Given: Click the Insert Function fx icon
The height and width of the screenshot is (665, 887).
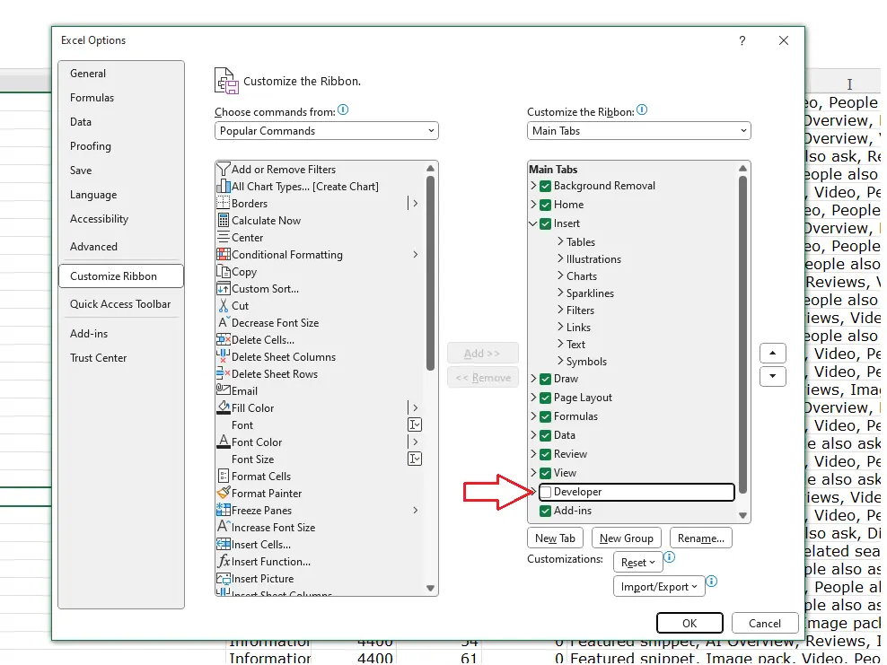Looking at the screenshot, I should pyautogui.click(x=224, y=562).
